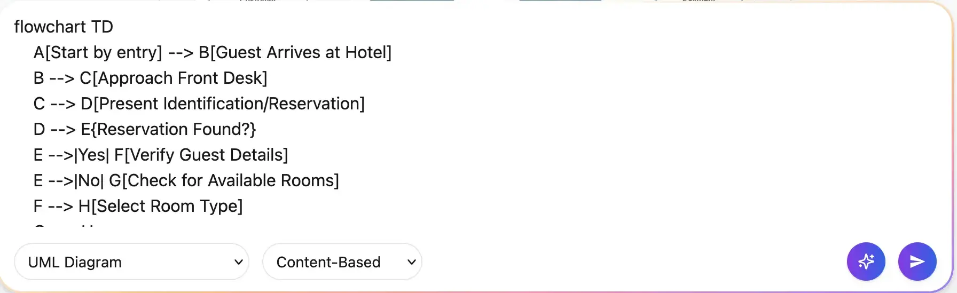Open the Content-Based dropdown
Image resolution: width=957 pixels, height=293 pixels.
(x=342, y=262)
